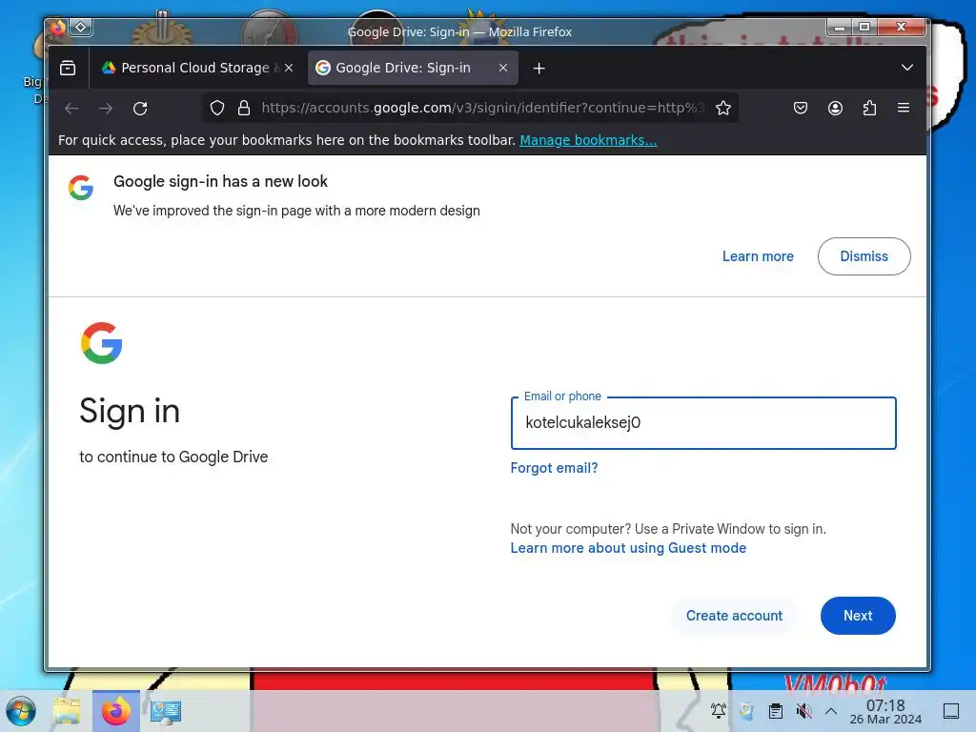976x732 pixels.
Task: Toggle the window pin on all desktops icon
Action: click(81, 28)
